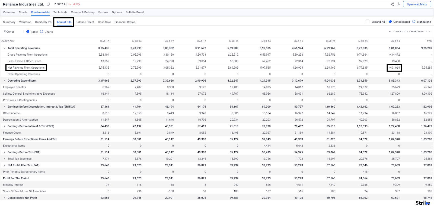The height and width of the screenshot is (208, 434).
Task: Select the Standalone radio button
Action: tap(414, 21)
